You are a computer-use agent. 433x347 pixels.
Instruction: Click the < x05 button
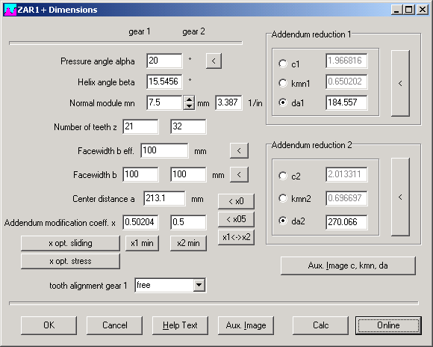[236, 219]
